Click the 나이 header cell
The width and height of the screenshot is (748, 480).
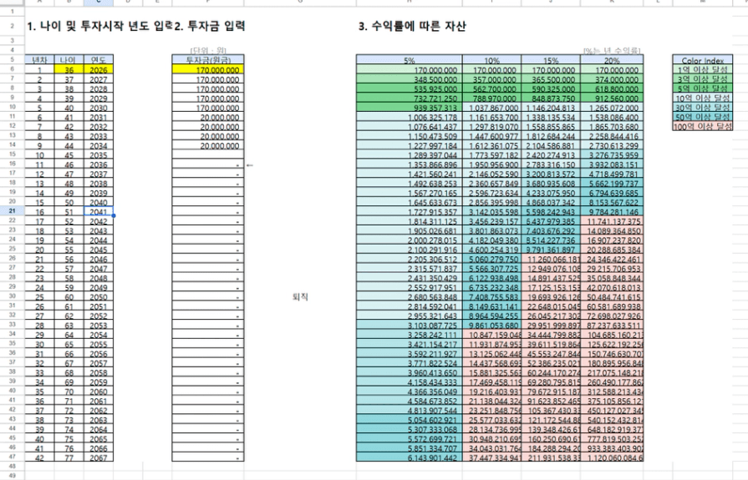pos(69,61)
